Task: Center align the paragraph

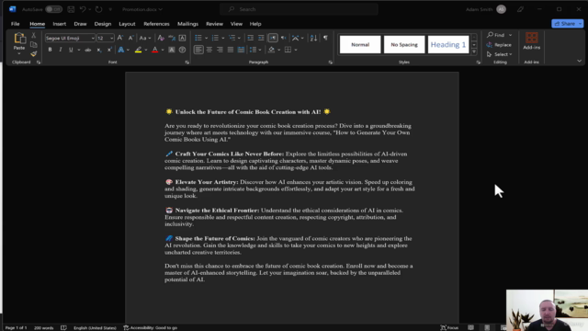Action: pos(209,50)
